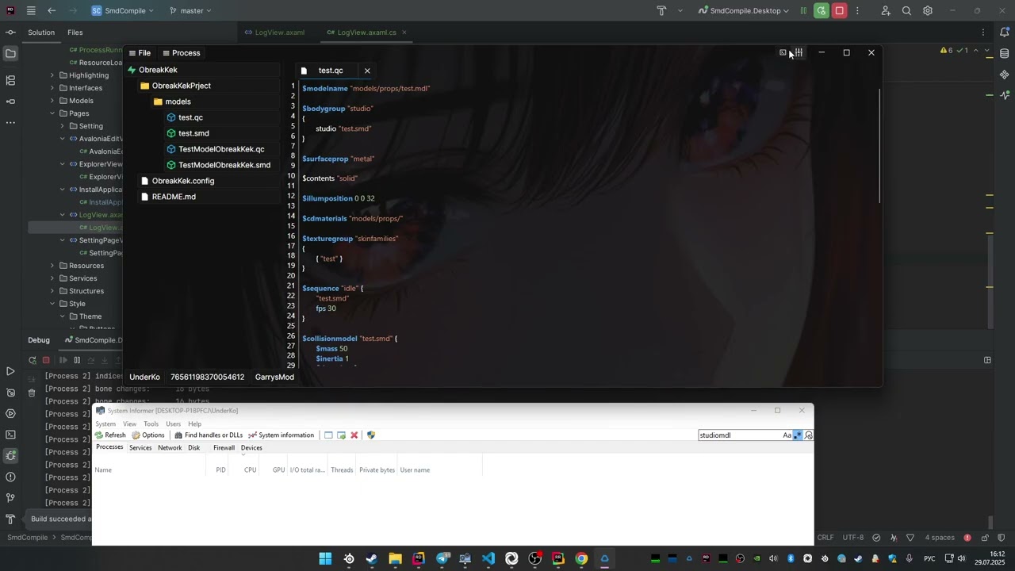
Task: Open the sliders settings icon in ObreakKek window
Action: pos(799,52)
